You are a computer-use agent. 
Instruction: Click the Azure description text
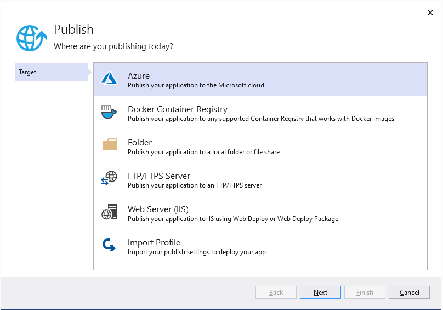(196, 85)
